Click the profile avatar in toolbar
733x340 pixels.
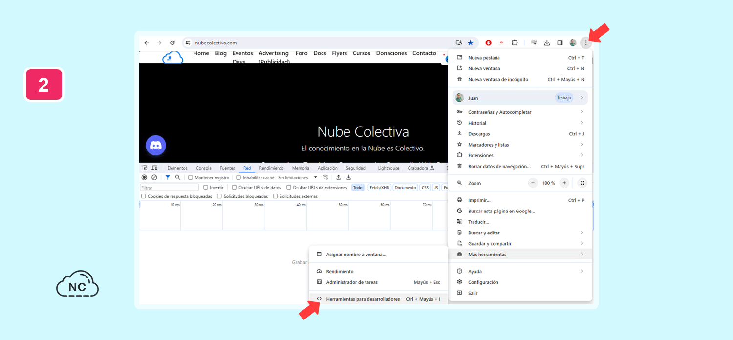tap(573, 43)
